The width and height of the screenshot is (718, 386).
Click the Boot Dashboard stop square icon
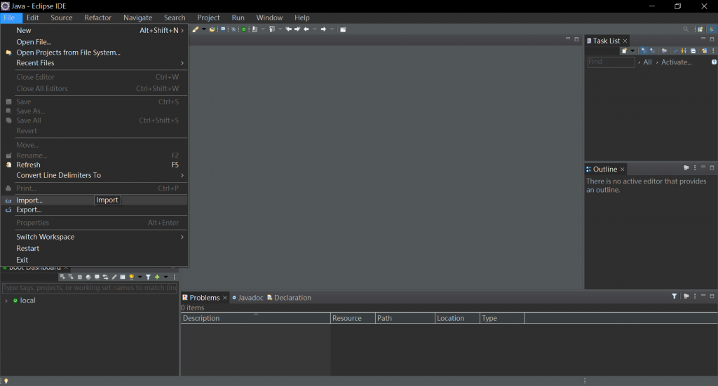[x=80, y=277]
